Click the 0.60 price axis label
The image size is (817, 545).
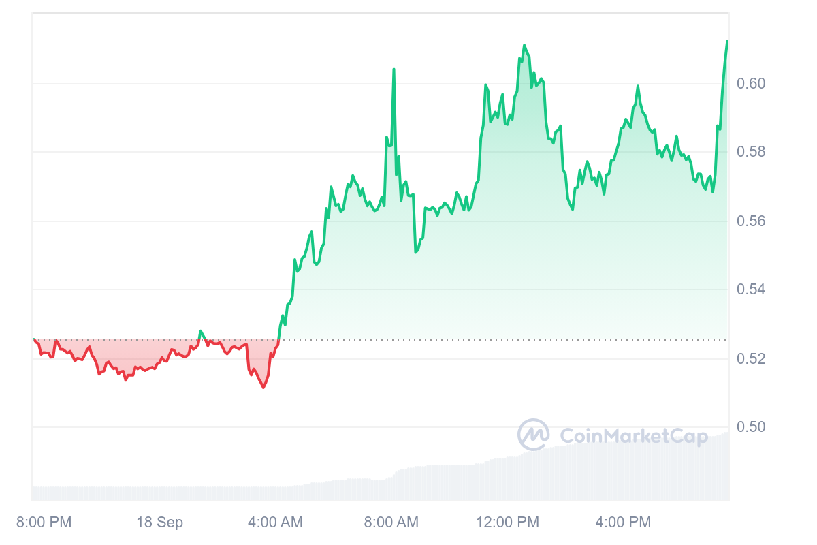click(751, 84)
